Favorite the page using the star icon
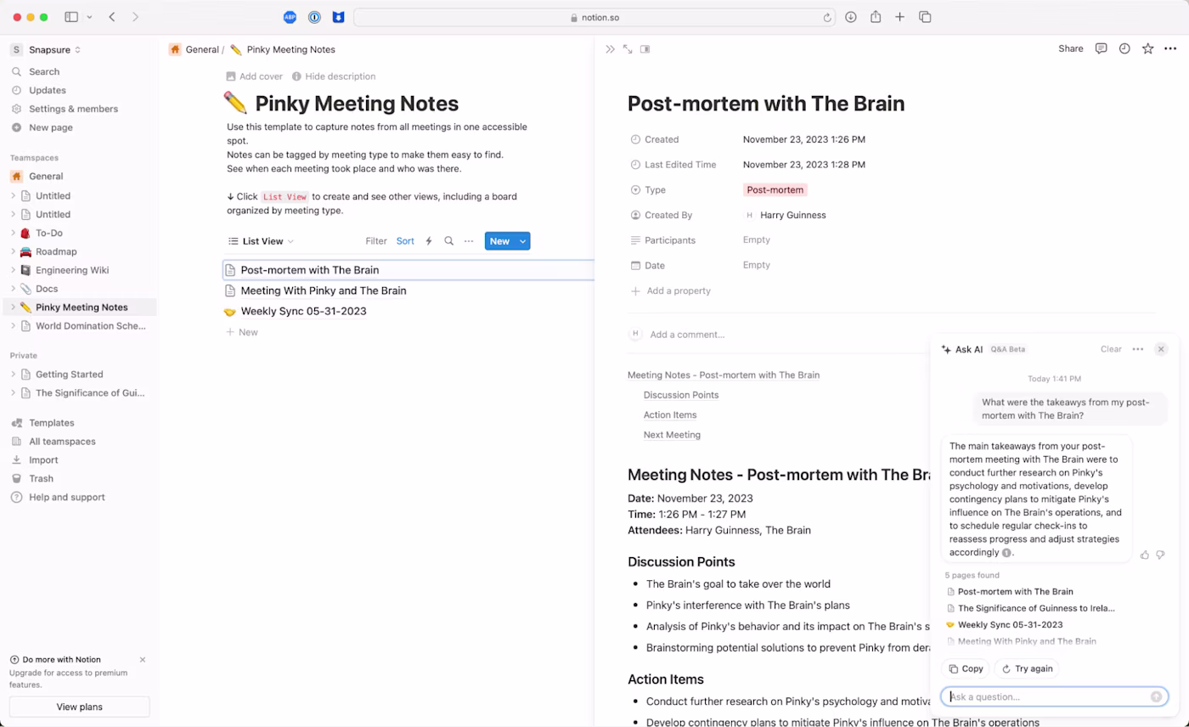The width and height of the screenshot is (1189, 727). tap(1147, 48)
